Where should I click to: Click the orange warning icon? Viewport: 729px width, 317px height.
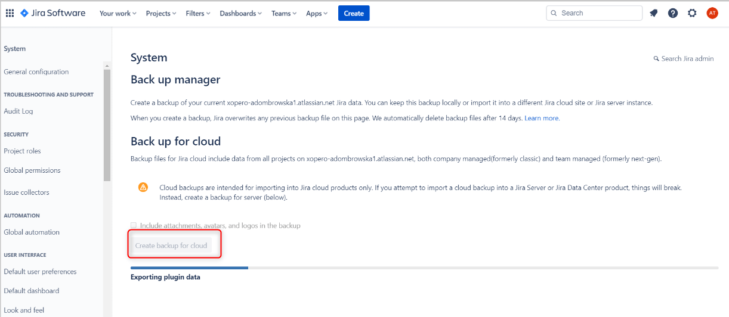pos(143,187)
